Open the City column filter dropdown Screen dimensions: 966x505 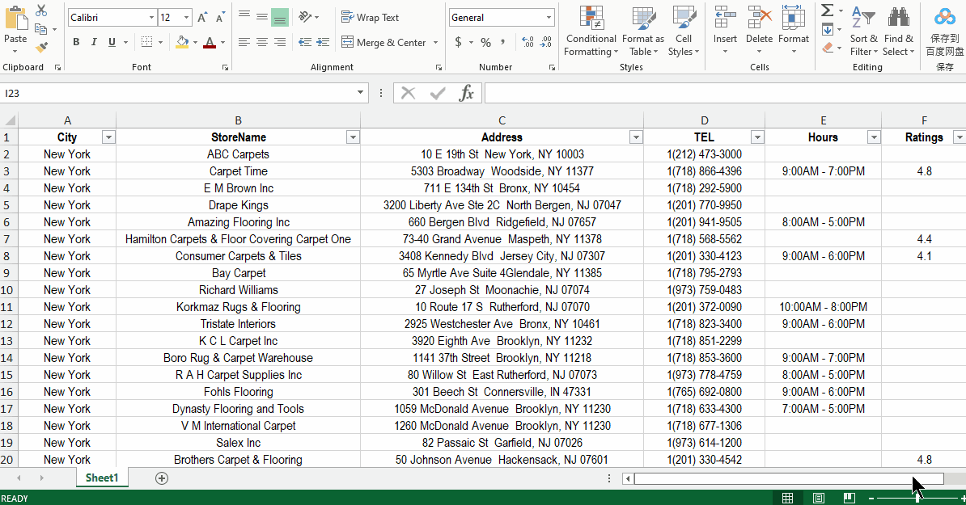point(108,137)
